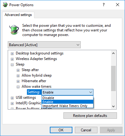Select Enable in the dropdown list
This screenshot has height=136, width=125.
67,102
